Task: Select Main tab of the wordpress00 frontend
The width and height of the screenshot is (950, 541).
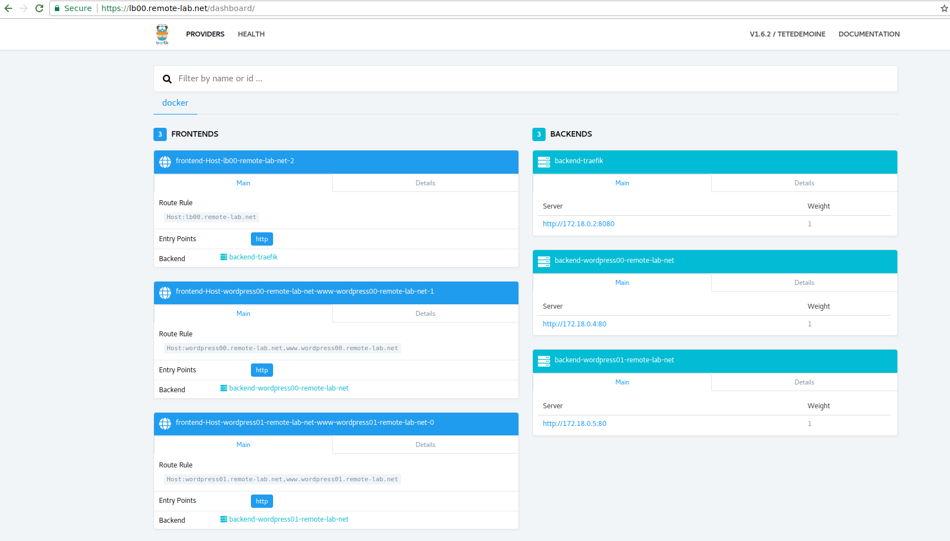Action: pyautogui.click(x=243, y=314)
